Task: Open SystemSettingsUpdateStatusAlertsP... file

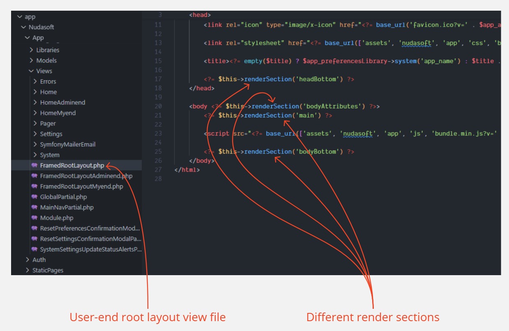Action: click(90, 249)
